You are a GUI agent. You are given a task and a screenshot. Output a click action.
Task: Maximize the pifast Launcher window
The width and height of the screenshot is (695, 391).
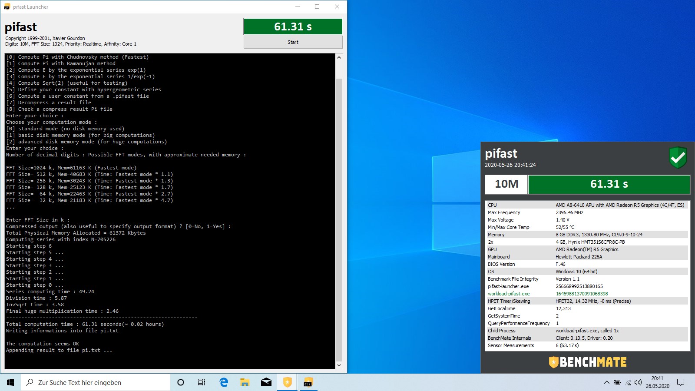tap(317, 7)
